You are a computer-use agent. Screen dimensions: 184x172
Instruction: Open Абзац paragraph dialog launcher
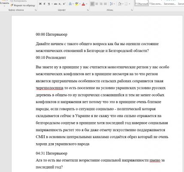click(132, 10)
